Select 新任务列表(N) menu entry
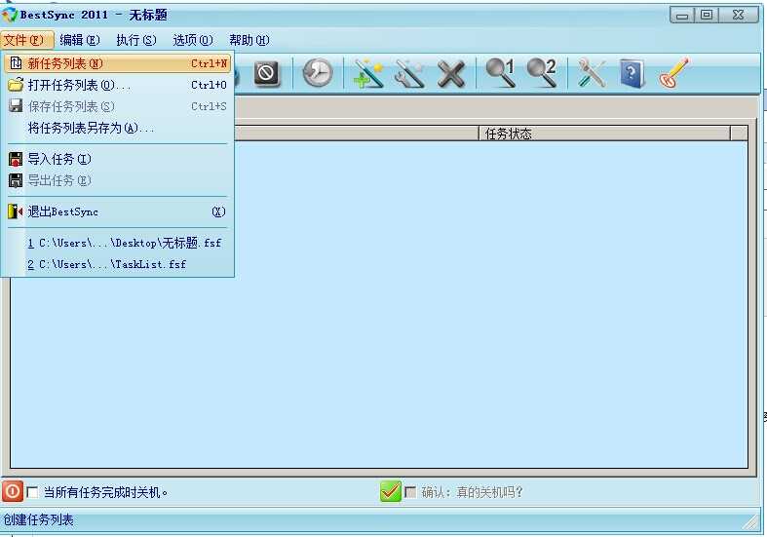The height and width of the screenshot is (537, 767). point(117,63)
